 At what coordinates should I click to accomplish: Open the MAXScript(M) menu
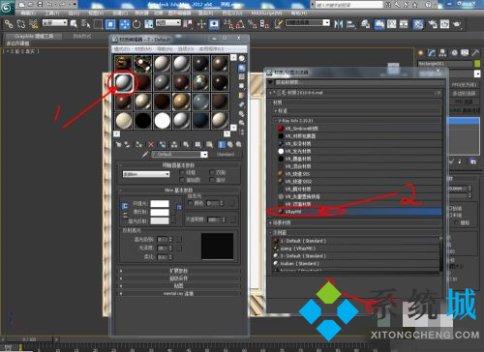point(266,13)
